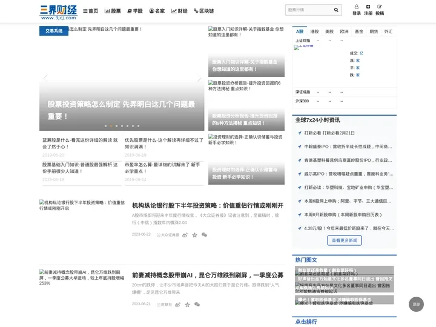Open news 威尔高IPO

[x=349, y=174]
